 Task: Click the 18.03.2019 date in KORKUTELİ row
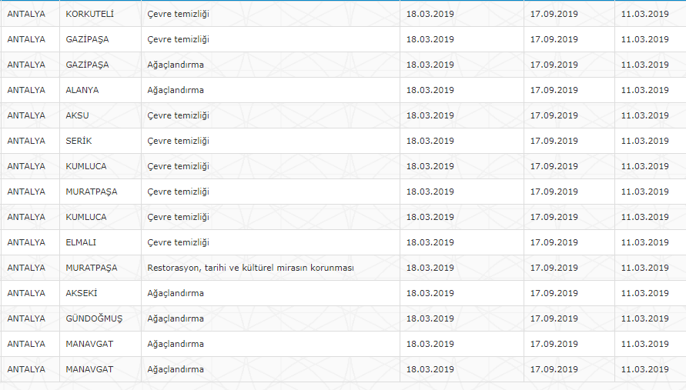tap(430, 14)
